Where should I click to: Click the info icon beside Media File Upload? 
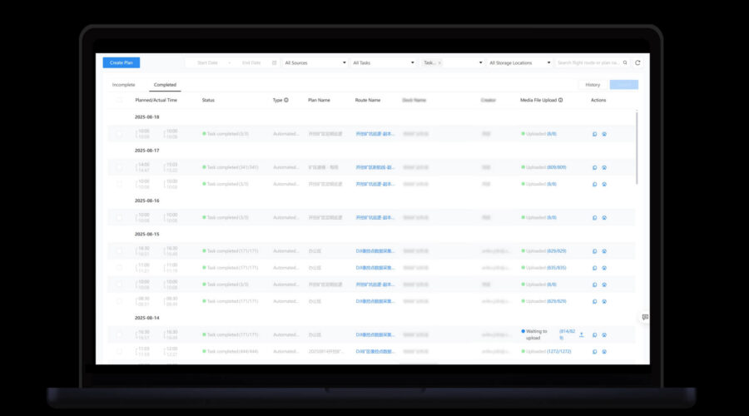point(561,100)
